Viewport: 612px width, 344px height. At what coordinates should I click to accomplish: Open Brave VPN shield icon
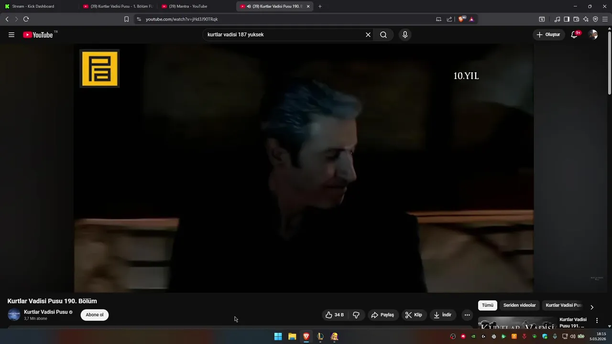click(595, 19)
